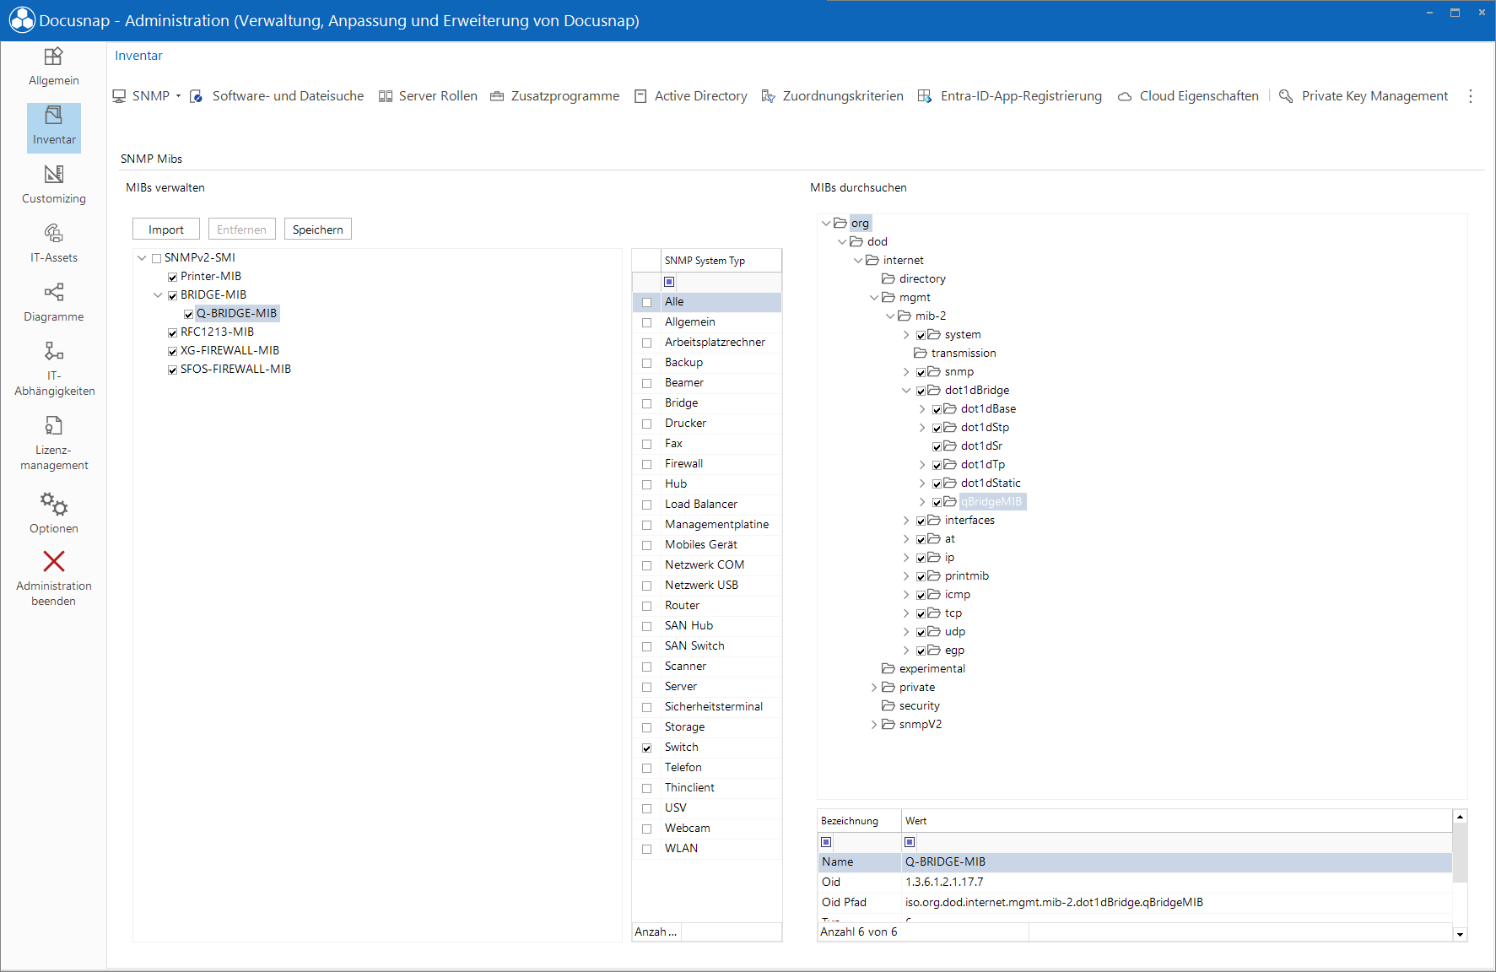
Task: Check the Router system type checkbox
Action: 647,606
